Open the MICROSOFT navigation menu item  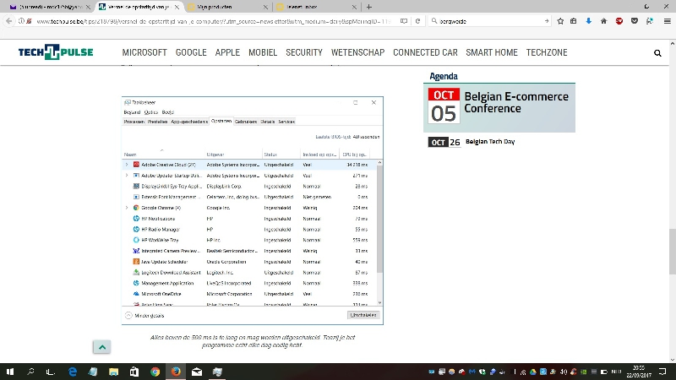(x=144, y=52)
